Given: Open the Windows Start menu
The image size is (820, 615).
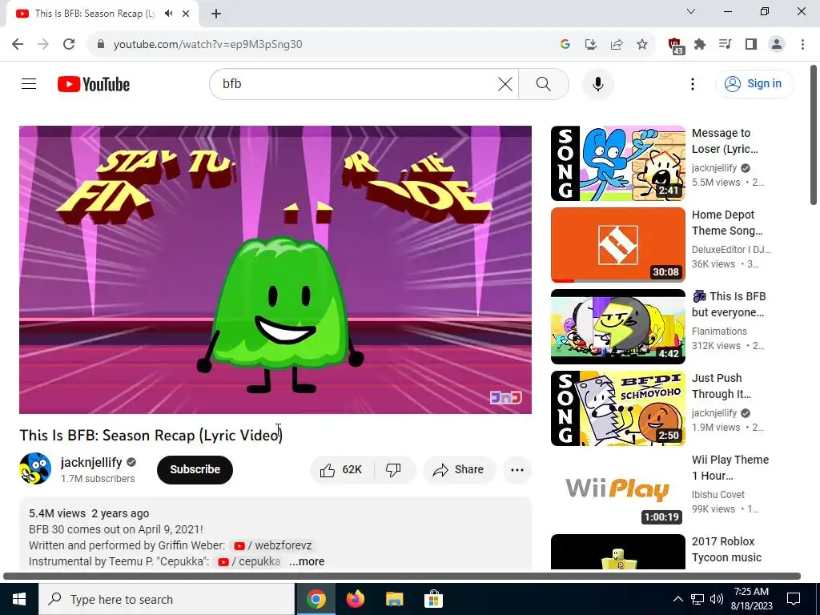Looking at the screenshot, I should tap(19, 599).
